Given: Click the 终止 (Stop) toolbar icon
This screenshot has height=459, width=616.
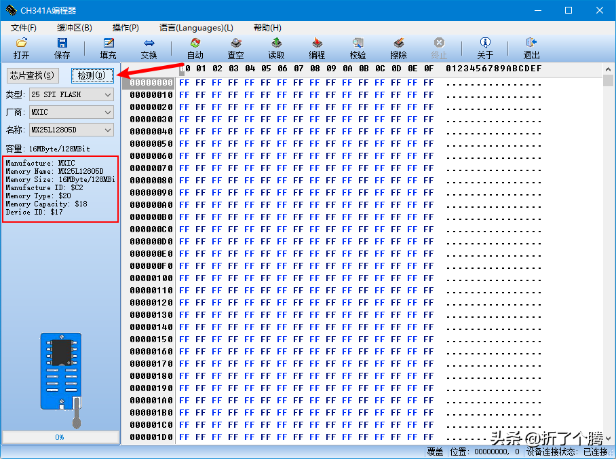Looking at the screenshot, I should pos(439,43).
